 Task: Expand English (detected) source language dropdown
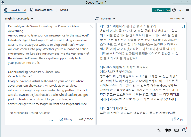coord(19,18)
